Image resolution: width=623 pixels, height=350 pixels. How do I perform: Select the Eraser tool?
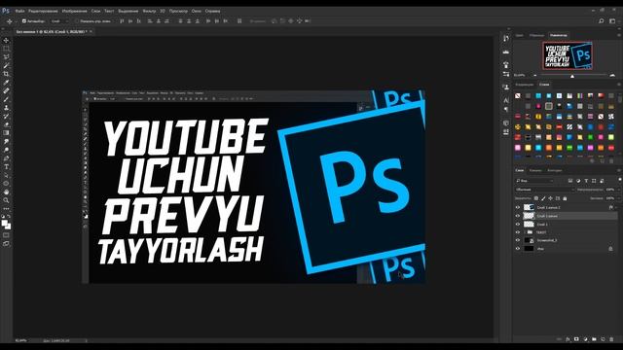click(x=6, y=124)
